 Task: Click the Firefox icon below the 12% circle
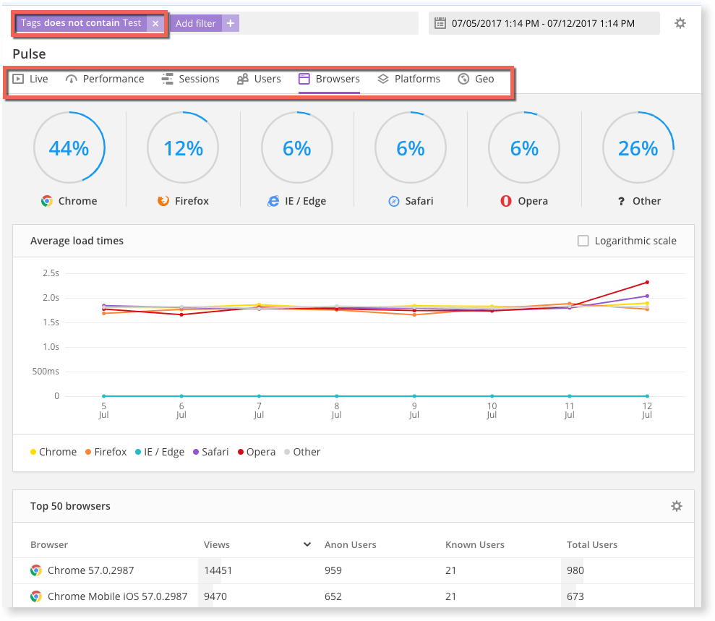[x=163, y=201]
